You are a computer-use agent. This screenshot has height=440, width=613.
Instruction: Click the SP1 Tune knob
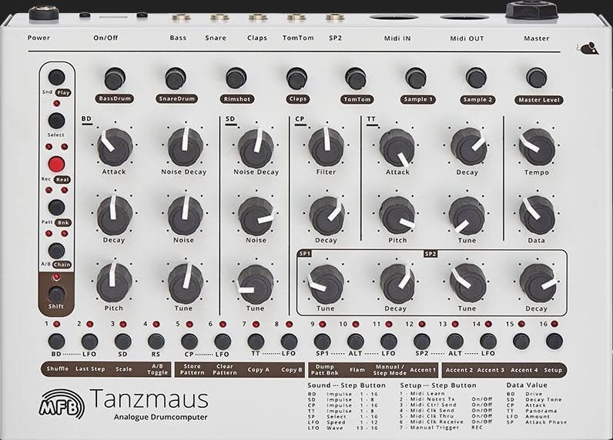pos(326,284)
